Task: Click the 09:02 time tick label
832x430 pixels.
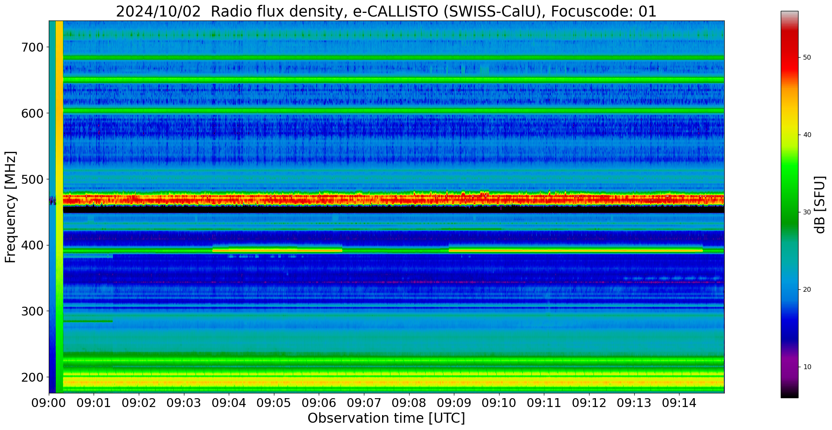Action: tap(139, 403)
